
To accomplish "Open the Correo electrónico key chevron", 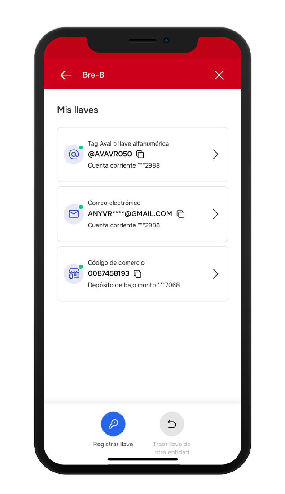I will (215, 214).
